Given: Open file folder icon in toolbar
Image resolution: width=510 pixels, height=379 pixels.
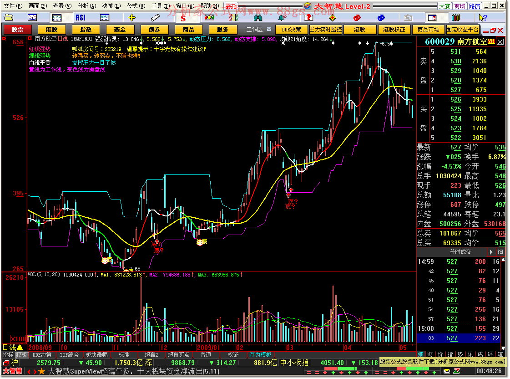Looking at the screenshot, I should click(x=9, y=17).
